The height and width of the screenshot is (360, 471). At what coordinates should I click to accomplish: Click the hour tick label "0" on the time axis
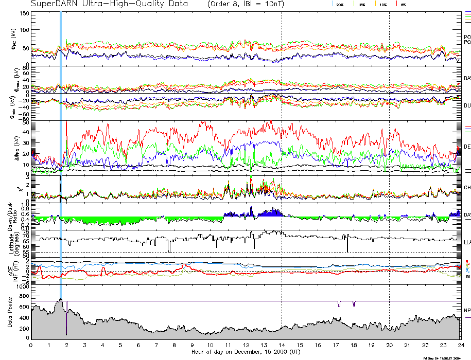(x=31, y=345)
